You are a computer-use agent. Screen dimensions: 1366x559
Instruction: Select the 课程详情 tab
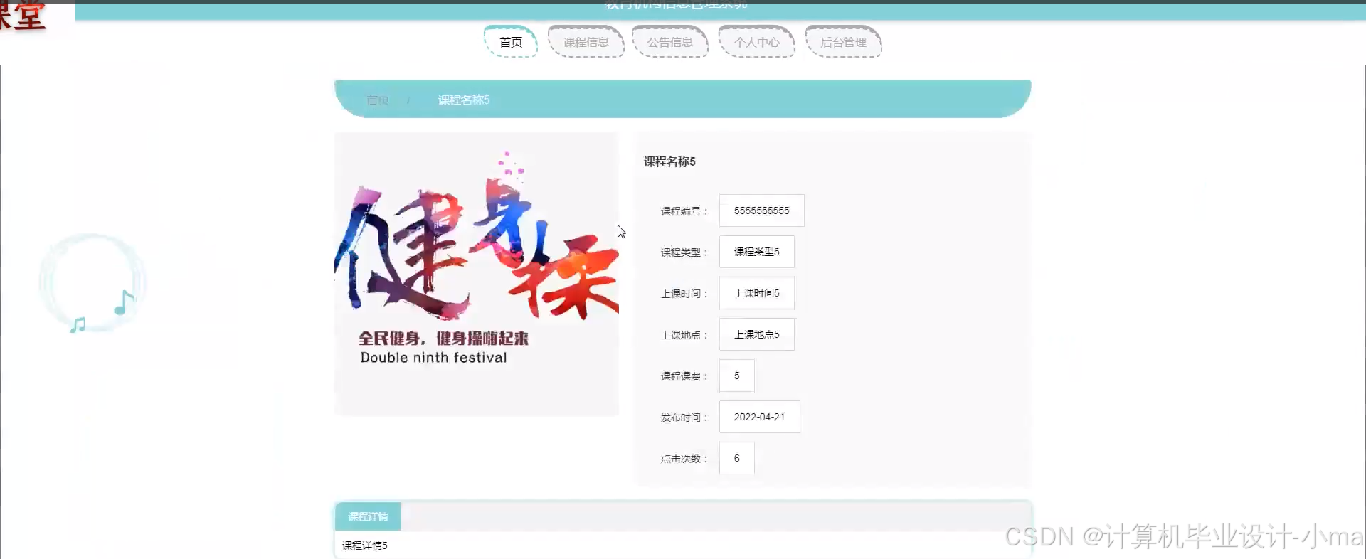pos(368,516)
